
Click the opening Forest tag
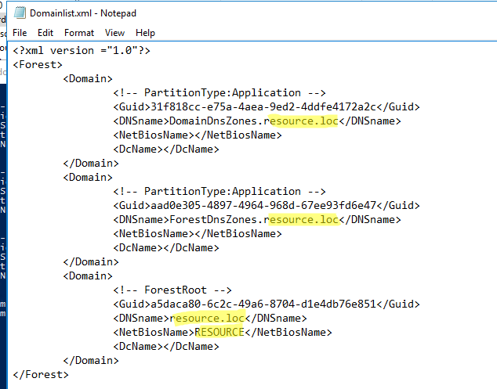(38, 64)
